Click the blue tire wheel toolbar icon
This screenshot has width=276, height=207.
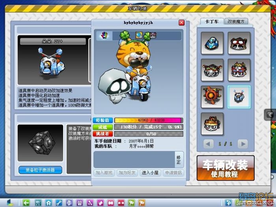click(69, 203)
